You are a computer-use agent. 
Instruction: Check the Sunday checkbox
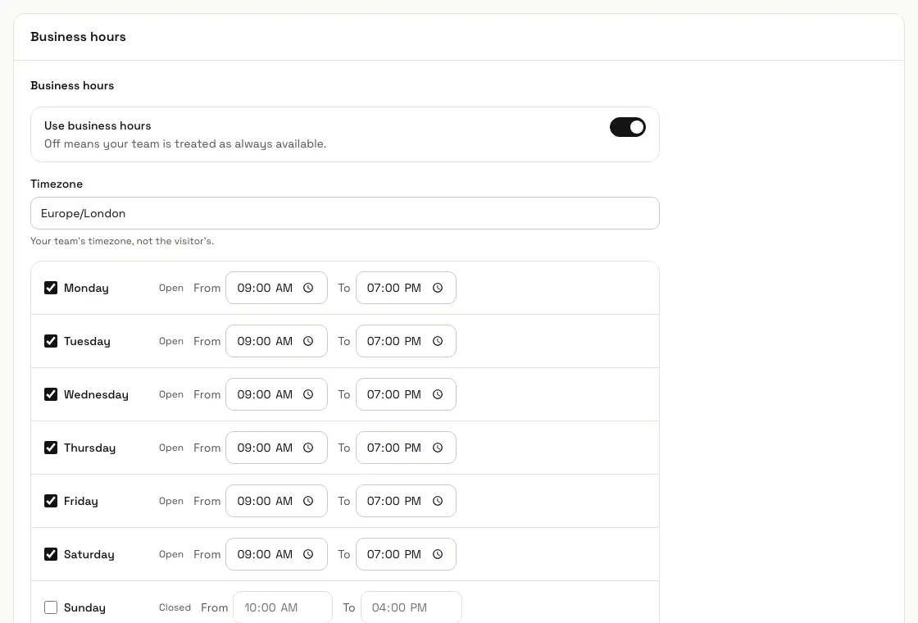51,607
